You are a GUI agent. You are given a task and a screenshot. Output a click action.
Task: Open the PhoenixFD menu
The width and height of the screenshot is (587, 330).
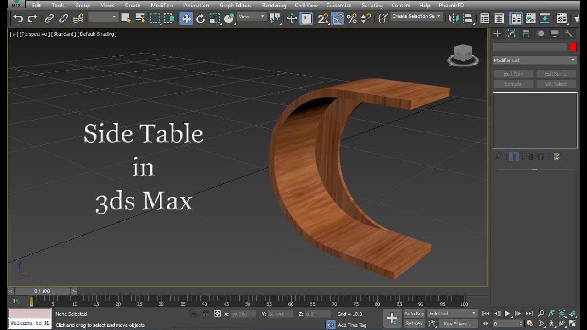tap(451, 5)
